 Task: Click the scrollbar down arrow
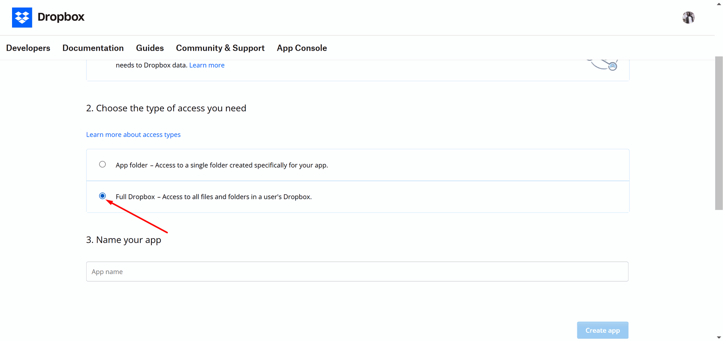click(x=719, y=337)
